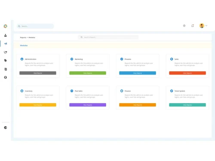Click the Administration card icon
215x161 pixels.
22,59
